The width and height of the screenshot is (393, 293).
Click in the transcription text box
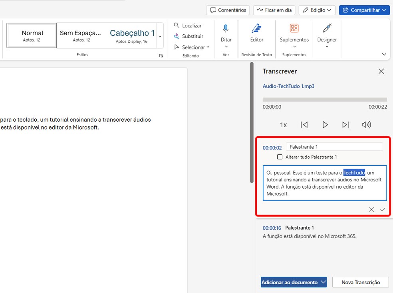tap(325, 183)
